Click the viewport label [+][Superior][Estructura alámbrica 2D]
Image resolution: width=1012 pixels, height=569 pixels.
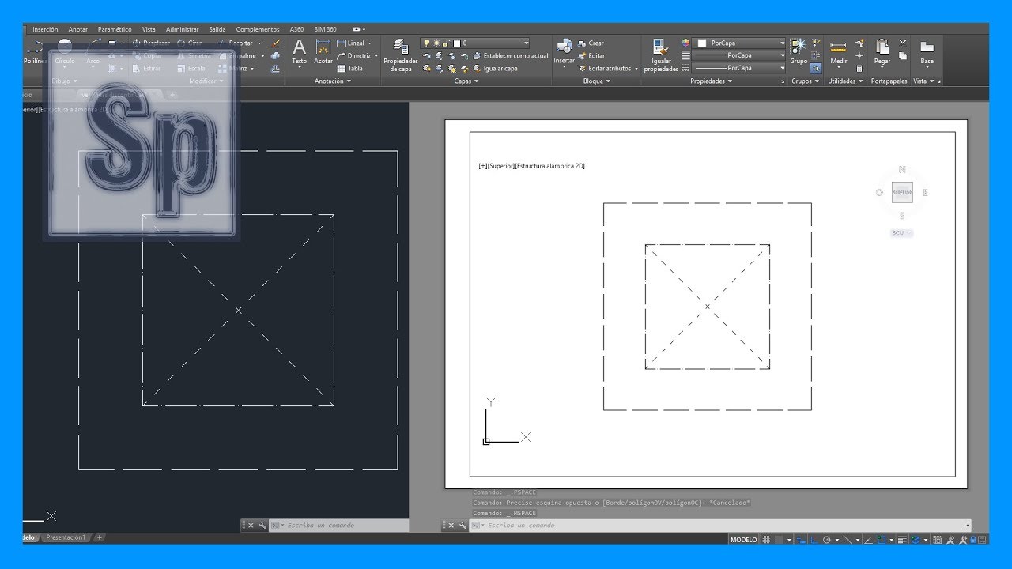pyautogui.click(x=531, y=166)
